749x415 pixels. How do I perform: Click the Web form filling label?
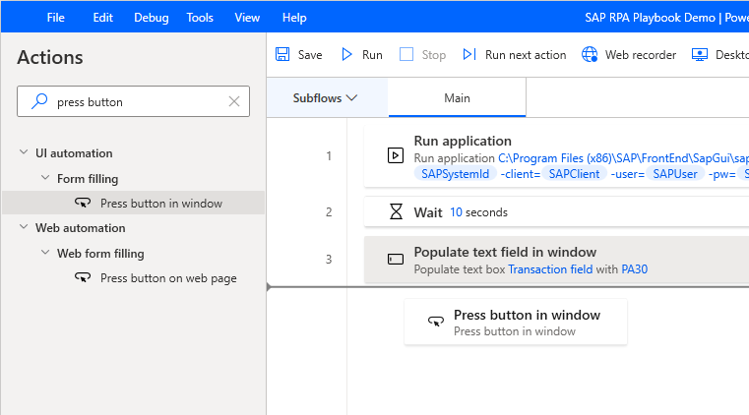coord(100,254)
